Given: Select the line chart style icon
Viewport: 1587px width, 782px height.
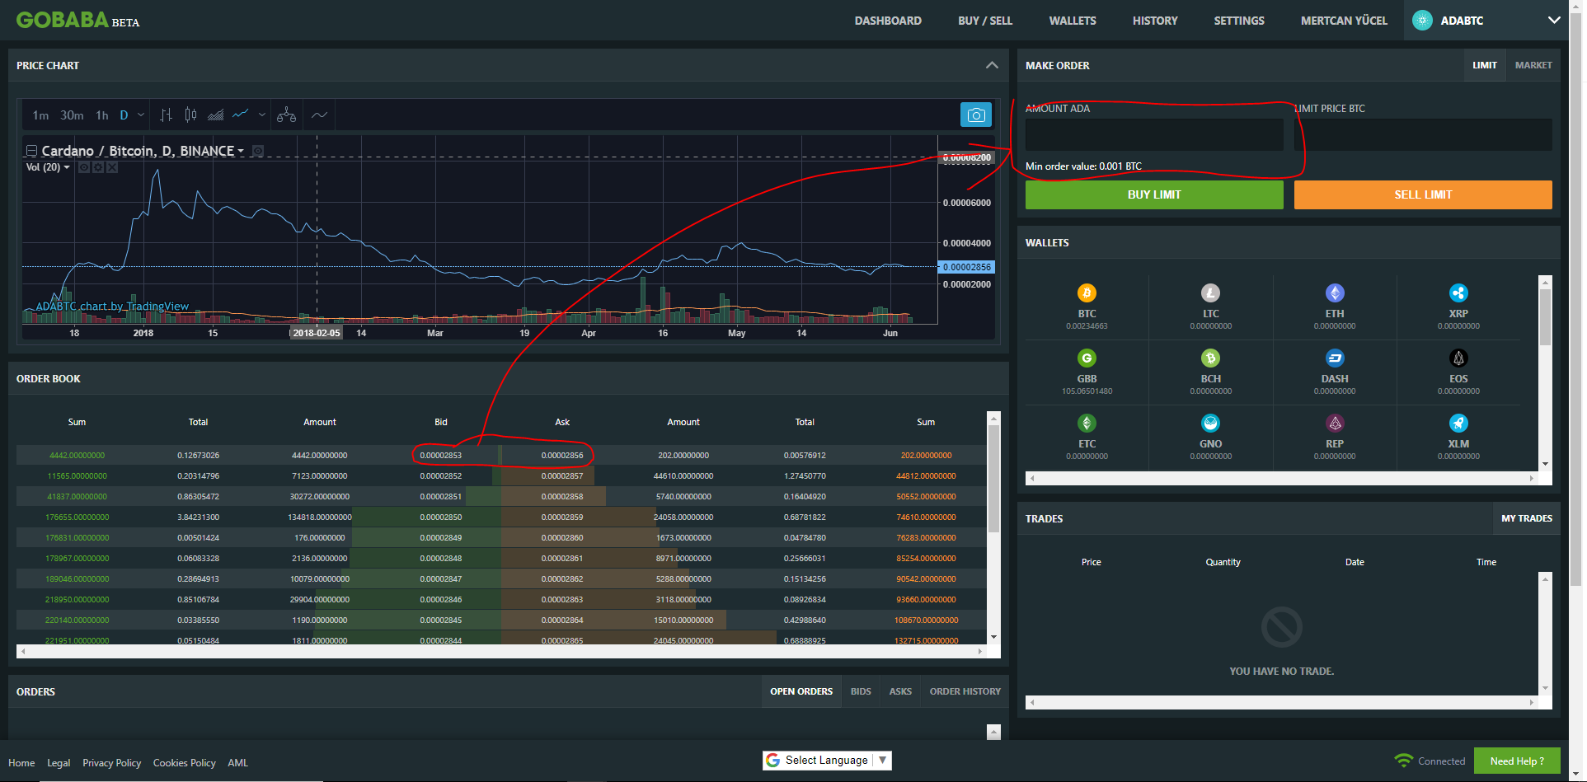Looking at the screenshot, I should coord(241,115).
